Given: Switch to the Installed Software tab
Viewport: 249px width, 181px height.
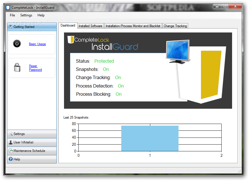Looking at the screenshot, I should point(91,26).
